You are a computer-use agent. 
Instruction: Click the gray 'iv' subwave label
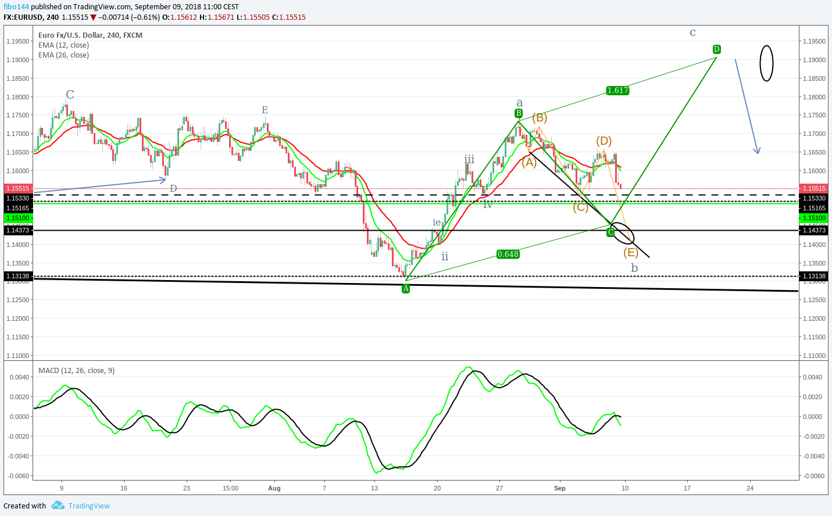(488, 205)
